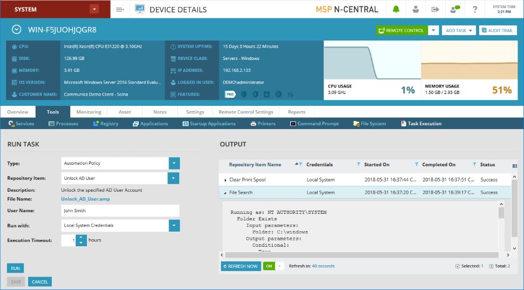The image size is (524, 290).
Task: Switch to the Reports tab
Action: pos(297,112)
